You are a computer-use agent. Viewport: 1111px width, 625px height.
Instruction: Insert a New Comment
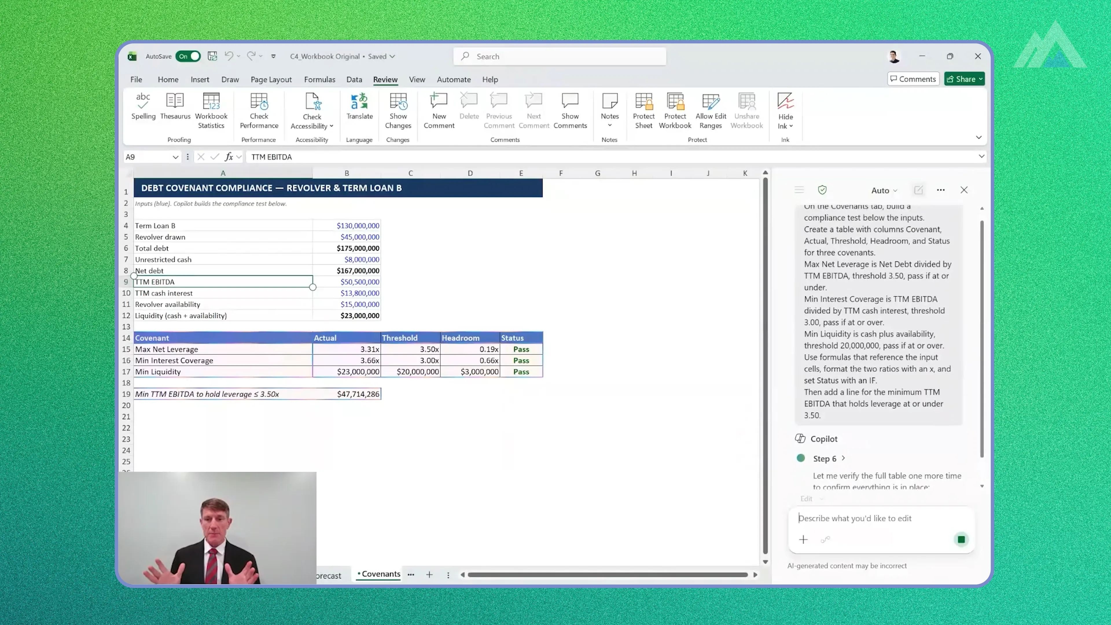point(439,111)
